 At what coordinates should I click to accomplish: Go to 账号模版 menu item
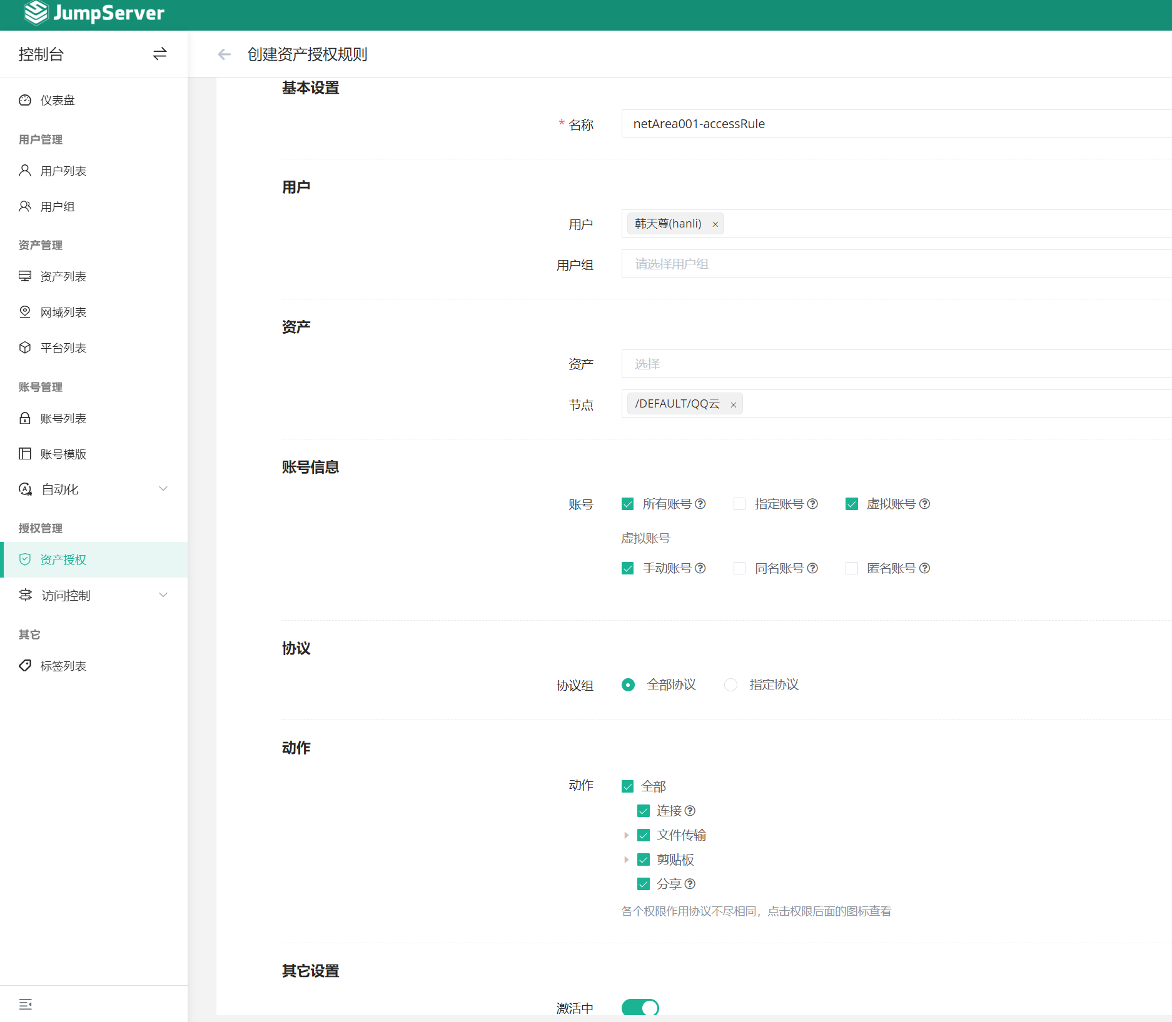point(63,454)
